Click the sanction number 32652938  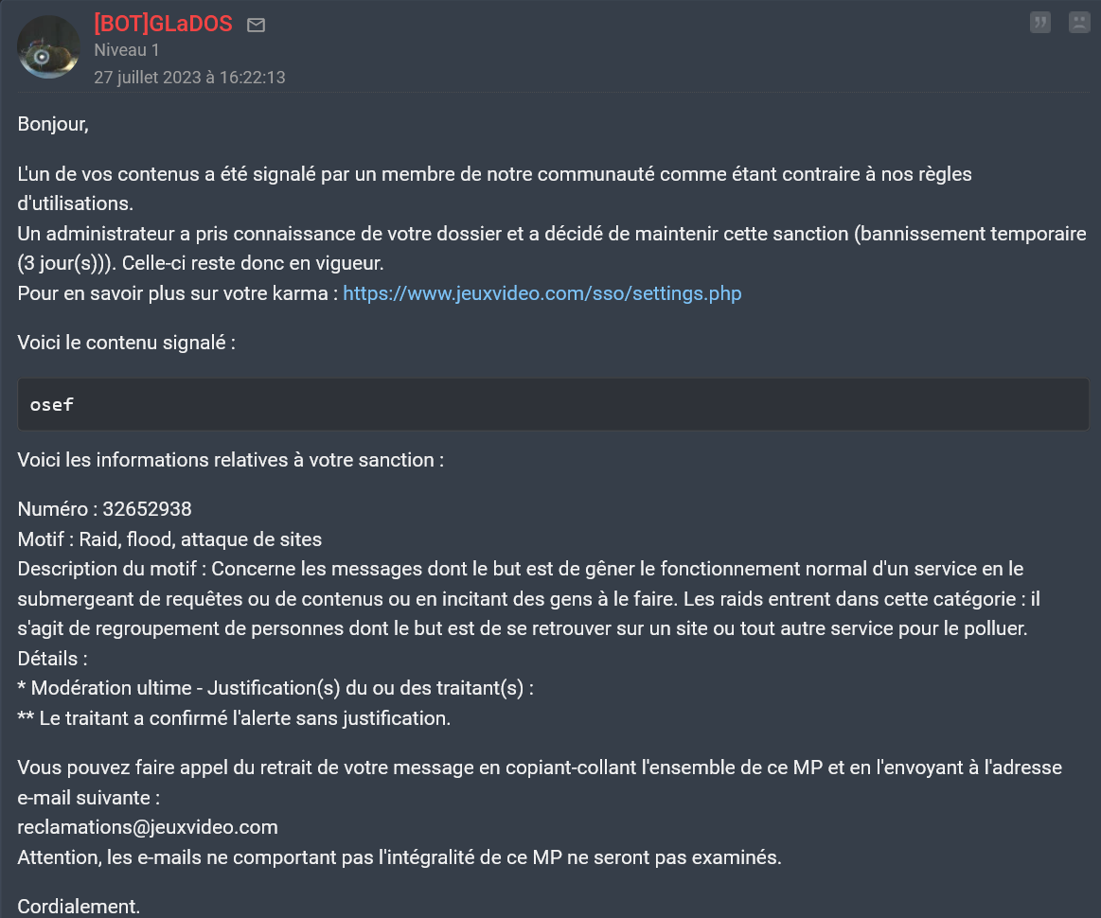coord(147,509)
